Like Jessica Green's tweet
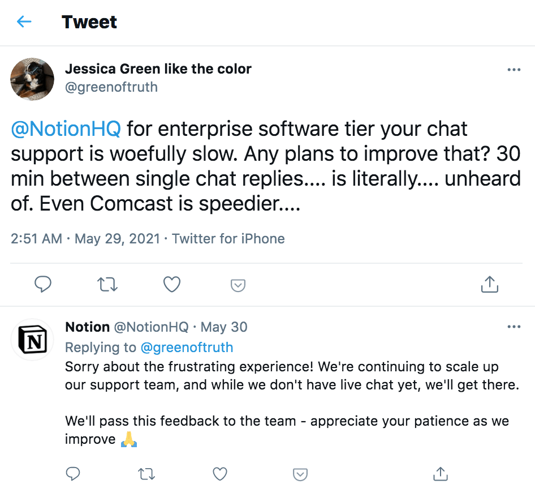Screen dimensions: 535x497 [171, 285]
